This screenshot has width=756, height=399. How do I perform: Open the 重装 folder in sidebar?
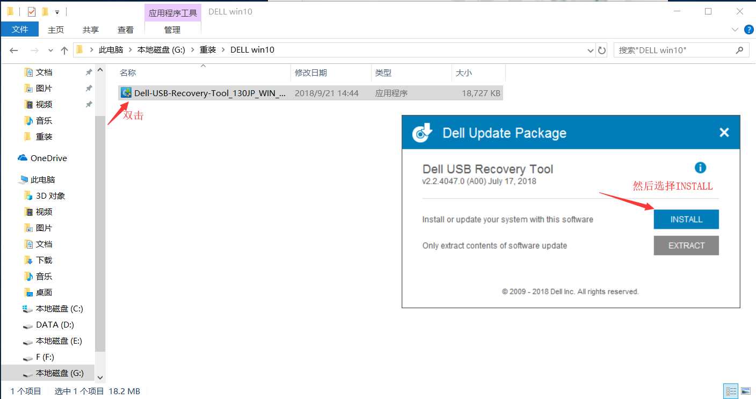(x=44, y=136)
